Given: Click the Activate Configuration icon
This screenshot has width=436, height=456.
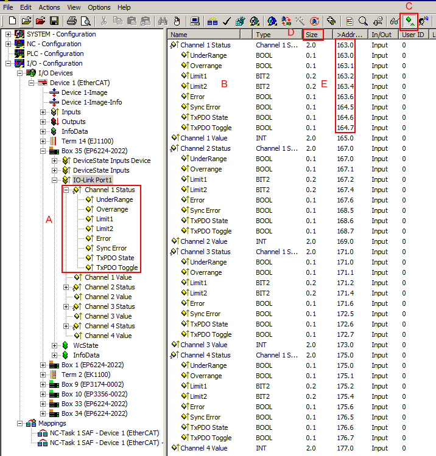Looking at the screenshot, I should pos(241,21).
